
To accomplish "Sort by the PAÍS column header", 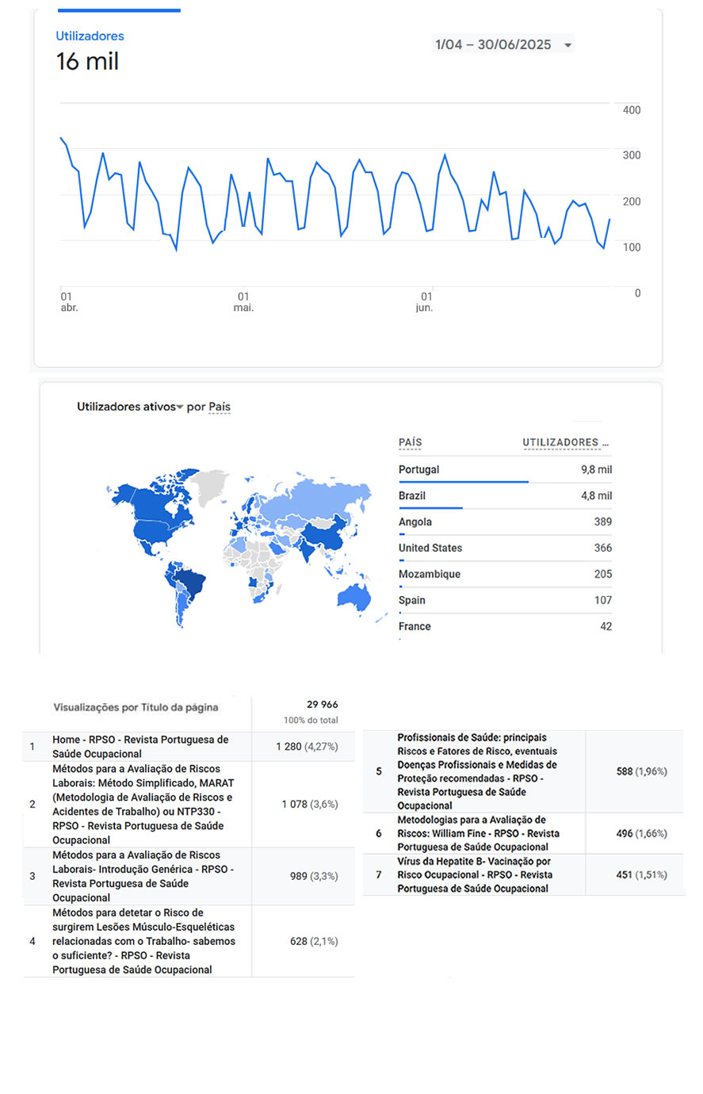I will (x=410, y=442).
